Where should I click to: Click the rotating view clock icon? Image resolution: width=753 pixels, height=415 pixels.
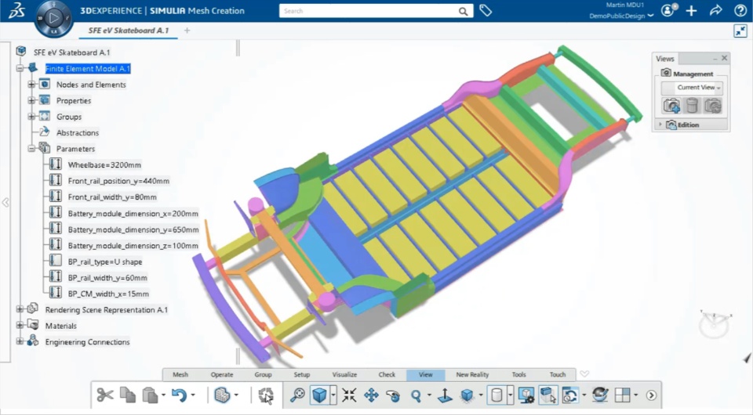pos(570,395)
